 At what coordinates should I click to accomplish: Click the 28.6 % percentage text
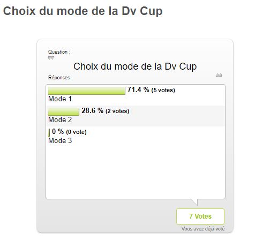pos(92,110)
